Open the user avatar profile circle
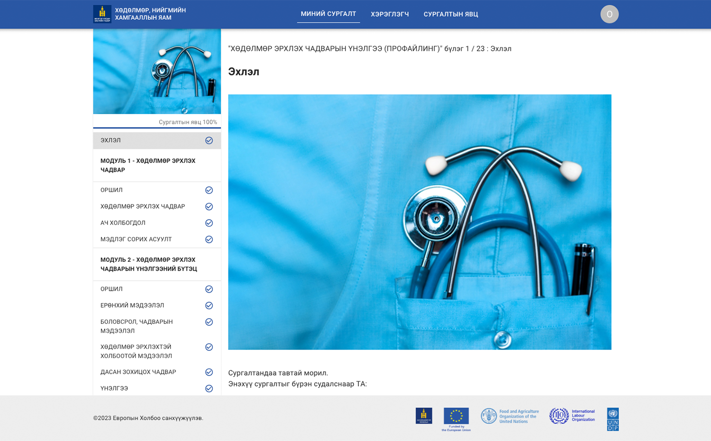Image resolution: width=711 pixels, height=441 pixels. pos(609,14)
